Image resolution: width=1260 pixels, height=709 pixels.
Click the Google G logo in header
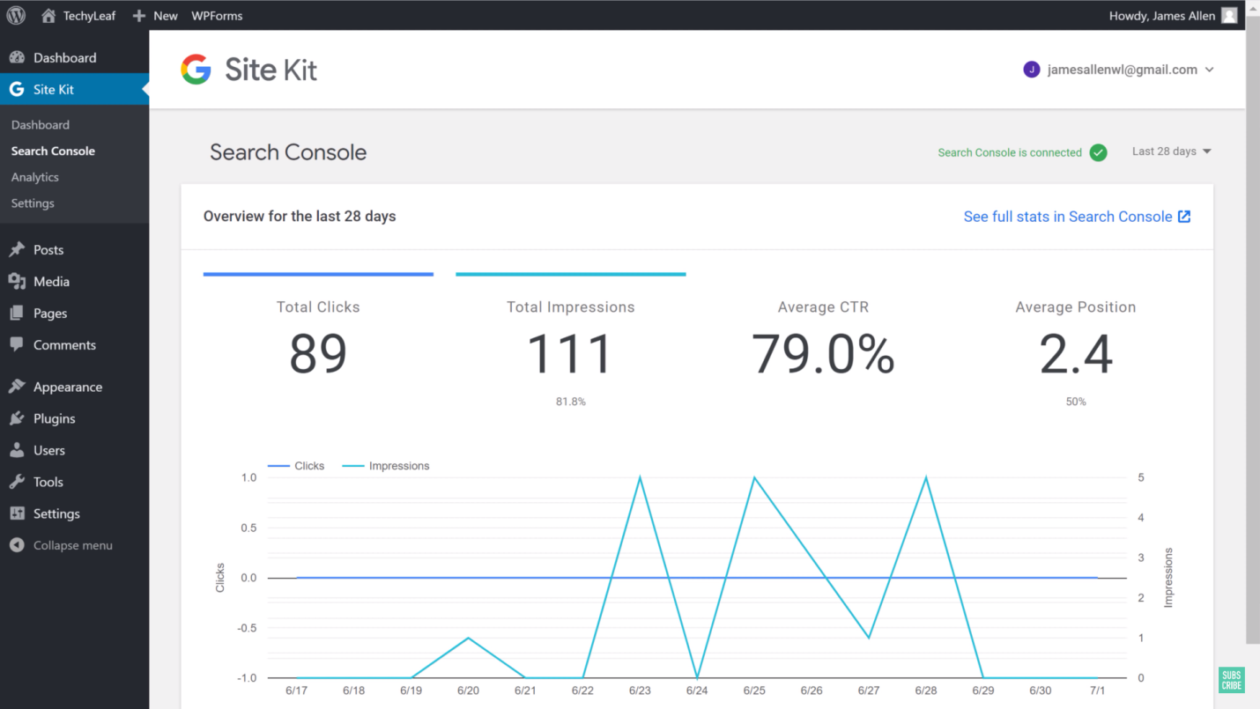[196, 70]
